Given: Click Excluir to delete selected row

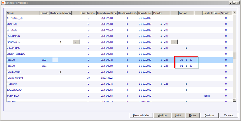Looking at the screenshot, I should click(x=192, y=116).
